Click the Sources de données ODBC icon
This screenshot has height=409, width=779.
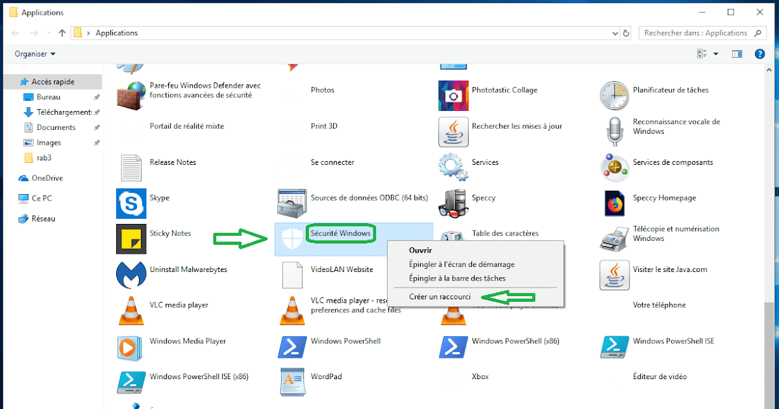point(292,203)
